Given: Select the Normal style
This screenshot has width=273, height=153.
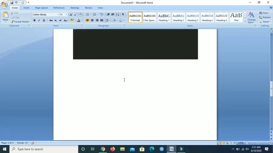Looking at the screenshot, I should (x=135, y=17).
